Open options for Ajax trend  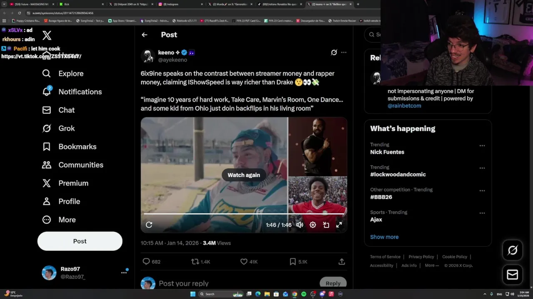(x=482, y=213)
